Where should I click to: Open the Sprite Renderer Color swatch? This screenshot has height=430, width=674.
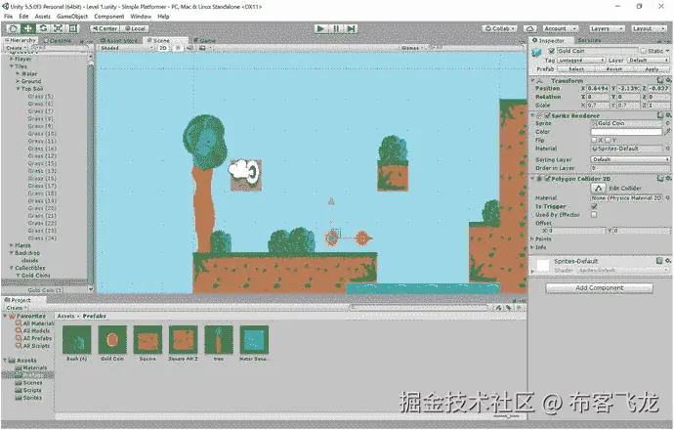coord(627,132)
